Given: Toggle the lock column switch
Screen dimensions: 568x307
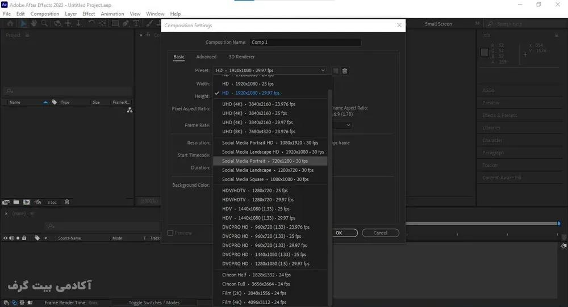Looking at the screenshot, I should [24, 238].
